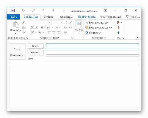Click Вложить файл paperclip button
Image resolution: width=148 pixels, height=118 pixels.
pos(97,23)
